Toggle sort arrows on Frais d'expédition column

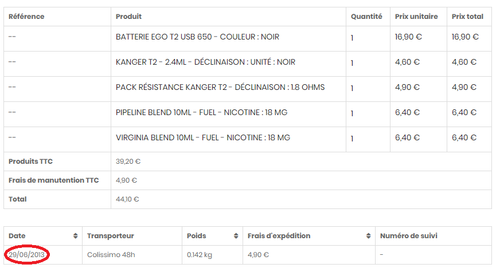pyautogui.click(x=369, y=236)
